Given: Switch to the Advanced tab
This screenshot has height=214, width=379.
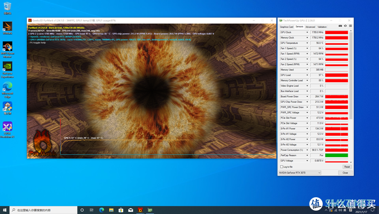Looking at the screenshot, I should click(310, 27).
